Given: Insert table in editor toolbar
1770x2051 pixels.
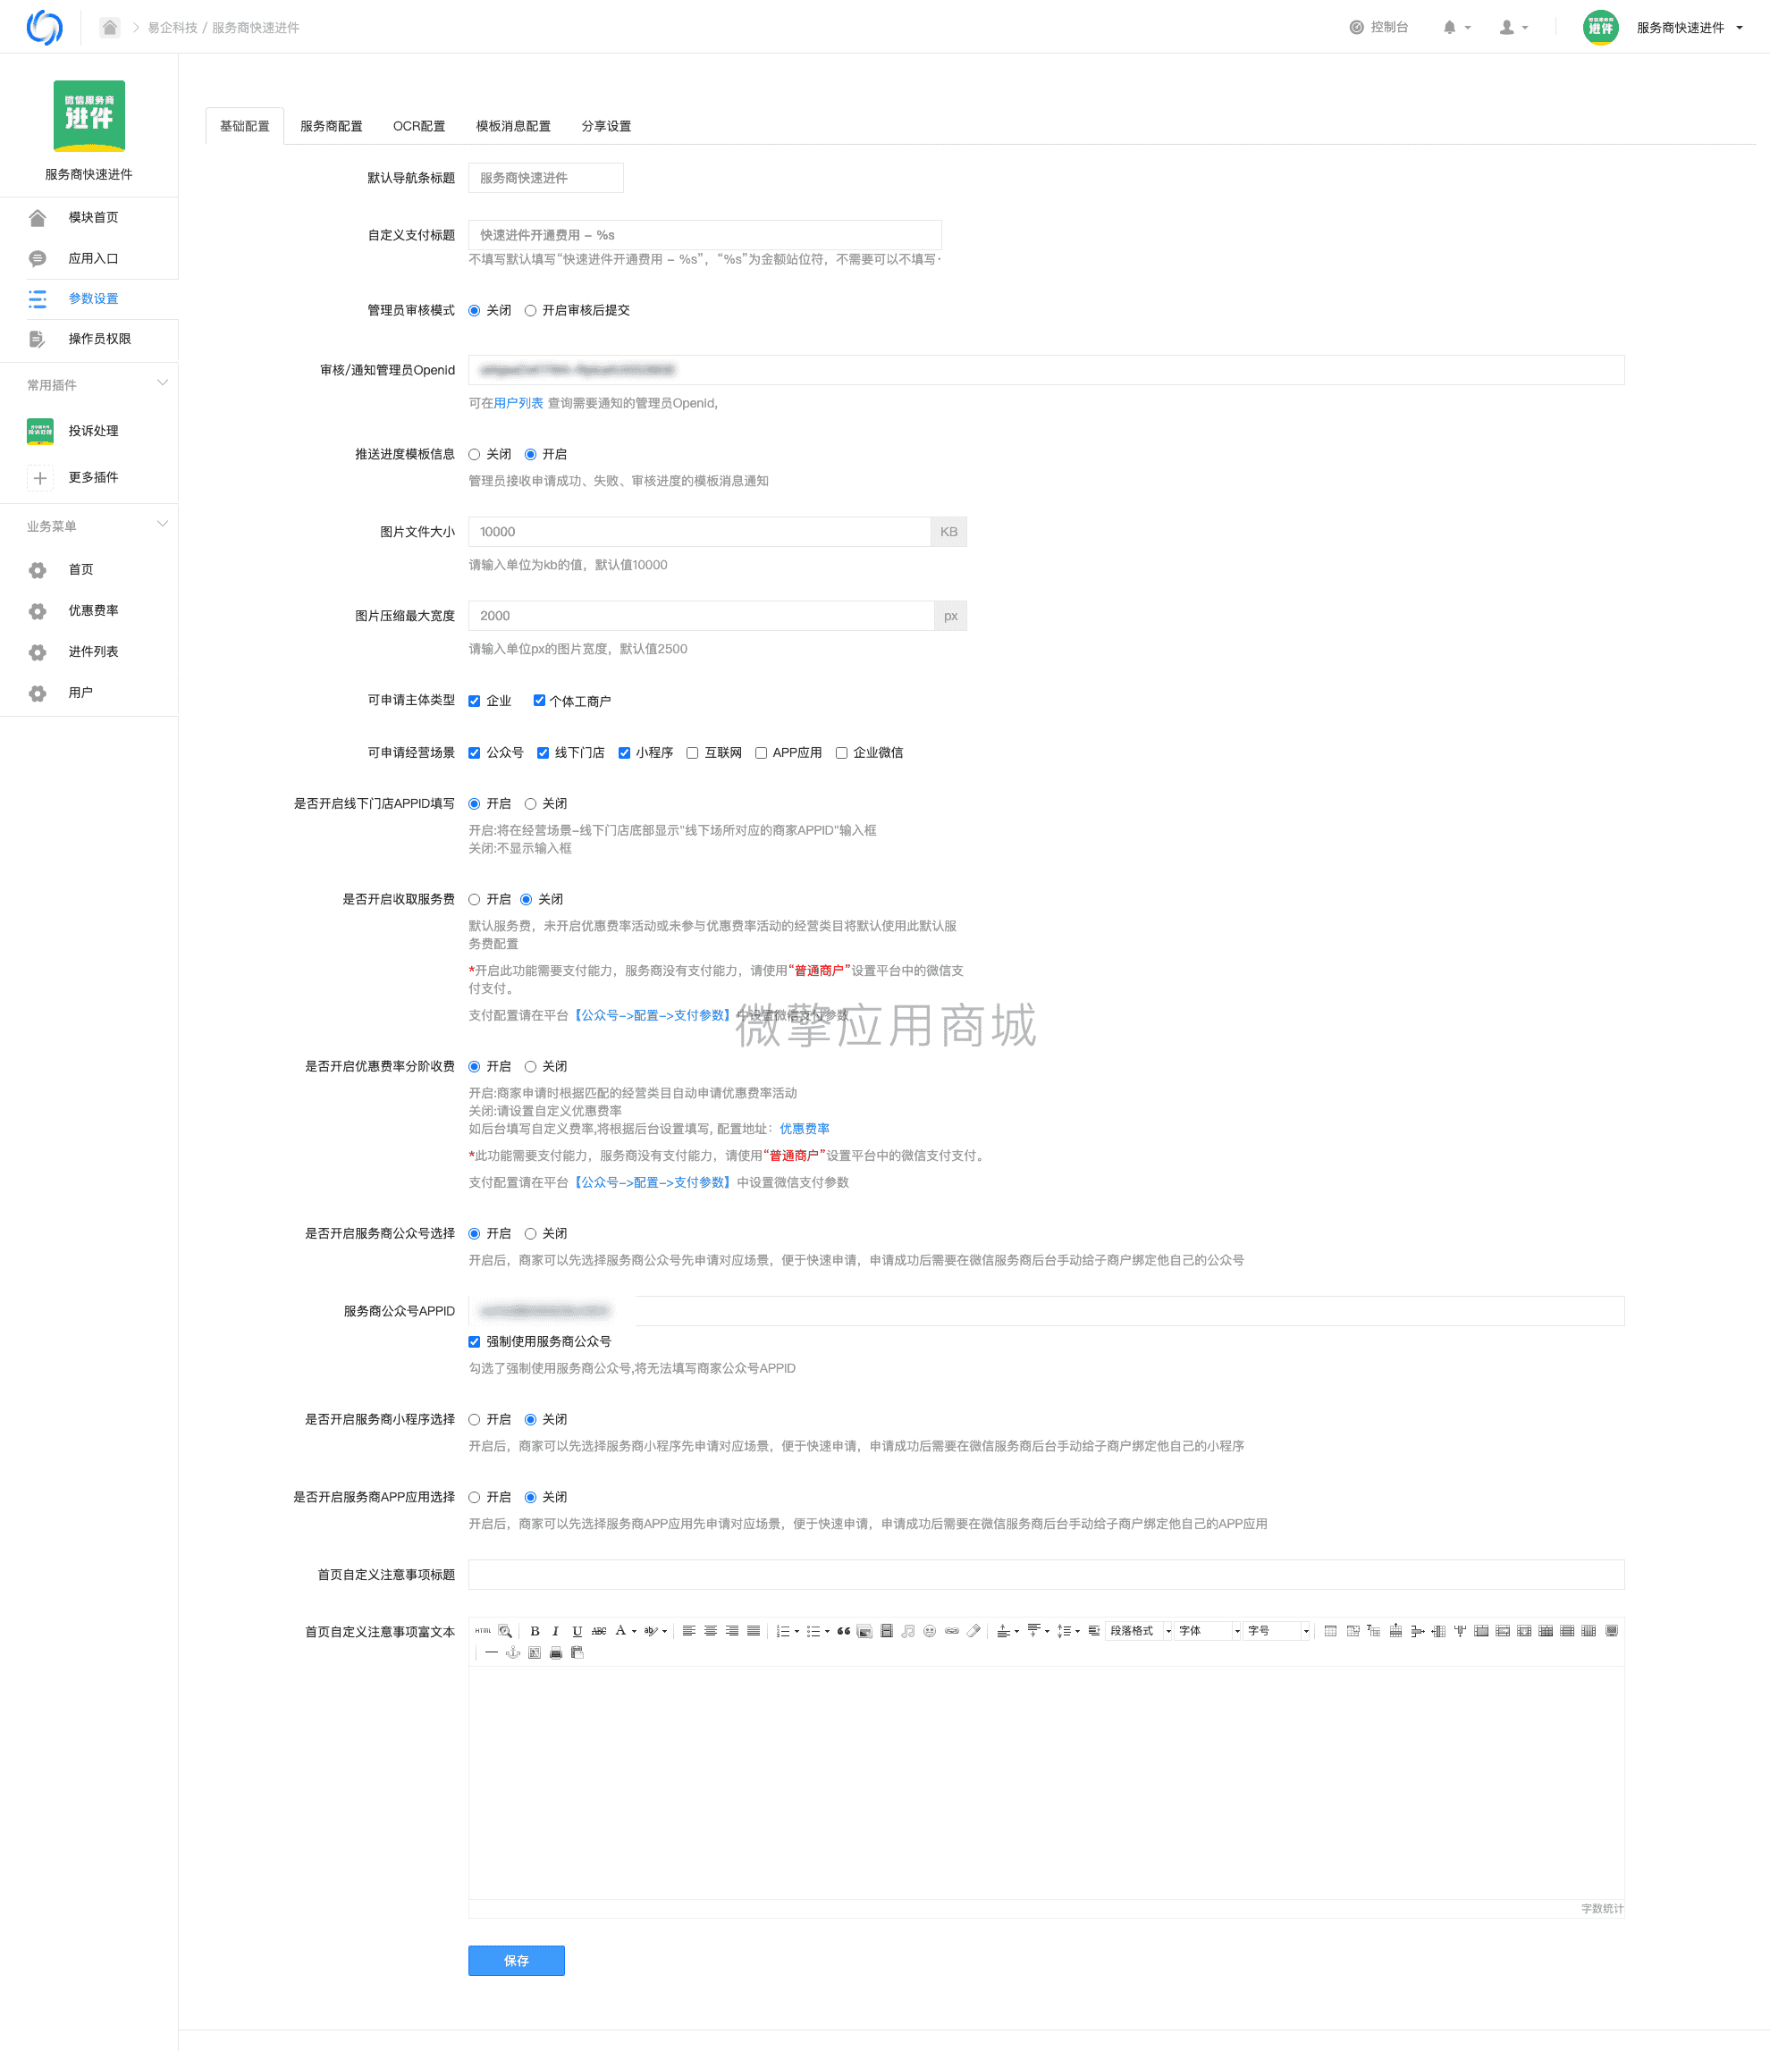Looking at the screenshot, I should click(1330, 1631).
